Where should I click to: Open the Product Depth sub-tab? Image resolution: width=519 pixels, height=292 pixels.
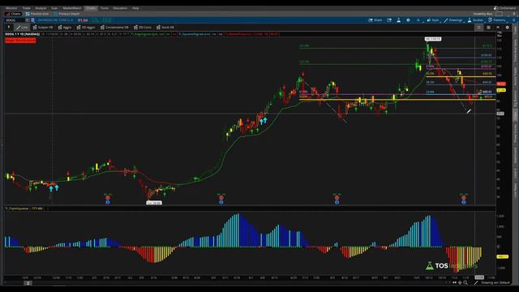coord(66,14)
